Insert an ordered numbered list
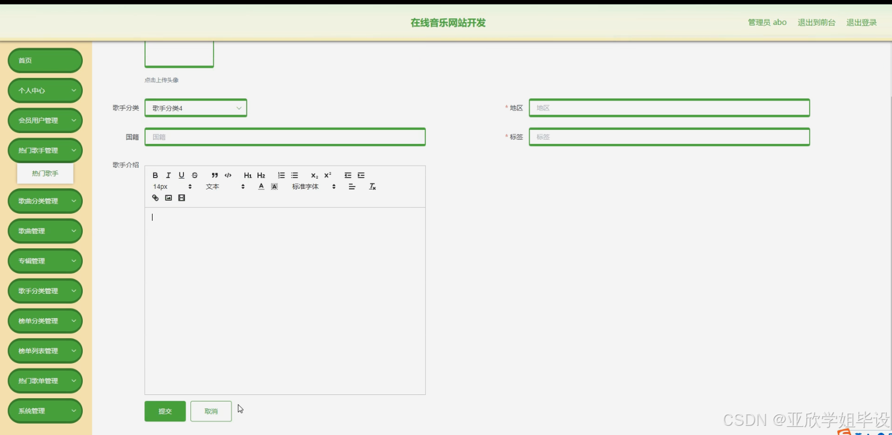This screenshot has height=435, width=892. 281,175
